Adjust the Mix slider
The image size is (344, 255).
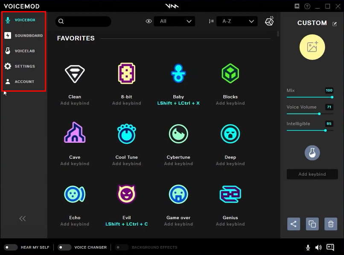[x=310, y=97]
